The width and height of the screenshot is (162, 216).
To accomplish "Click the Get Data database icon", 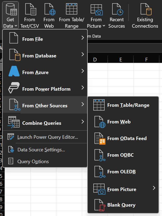I will tap(11, 9).
